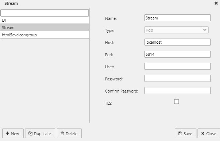
Task: Select the Stream connection in the list
Action: [x=45, y=28]
